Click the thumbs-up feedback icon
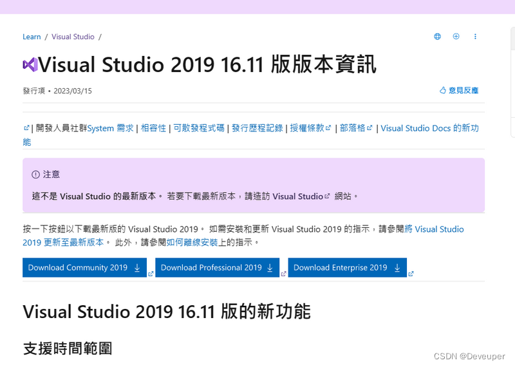 tap(443, 90)
